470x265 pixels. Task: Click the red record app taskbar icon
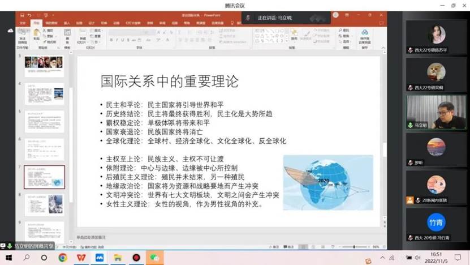(x=136, y=258)
